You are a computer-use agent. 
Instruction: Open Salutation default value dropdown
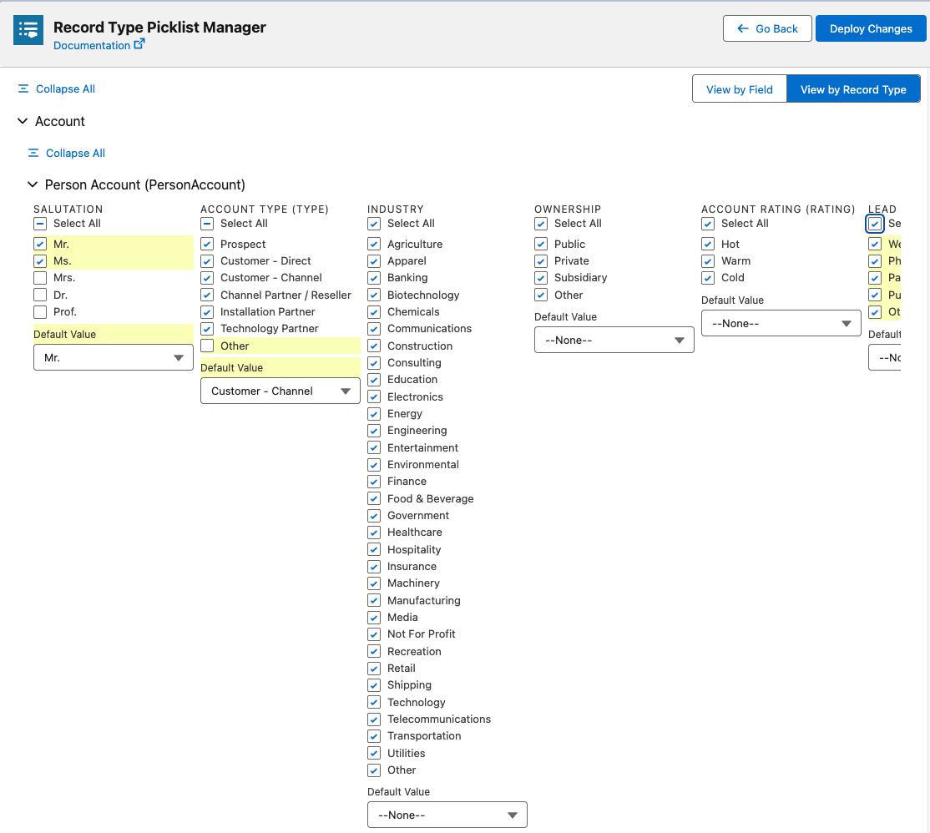click(114, 357)
